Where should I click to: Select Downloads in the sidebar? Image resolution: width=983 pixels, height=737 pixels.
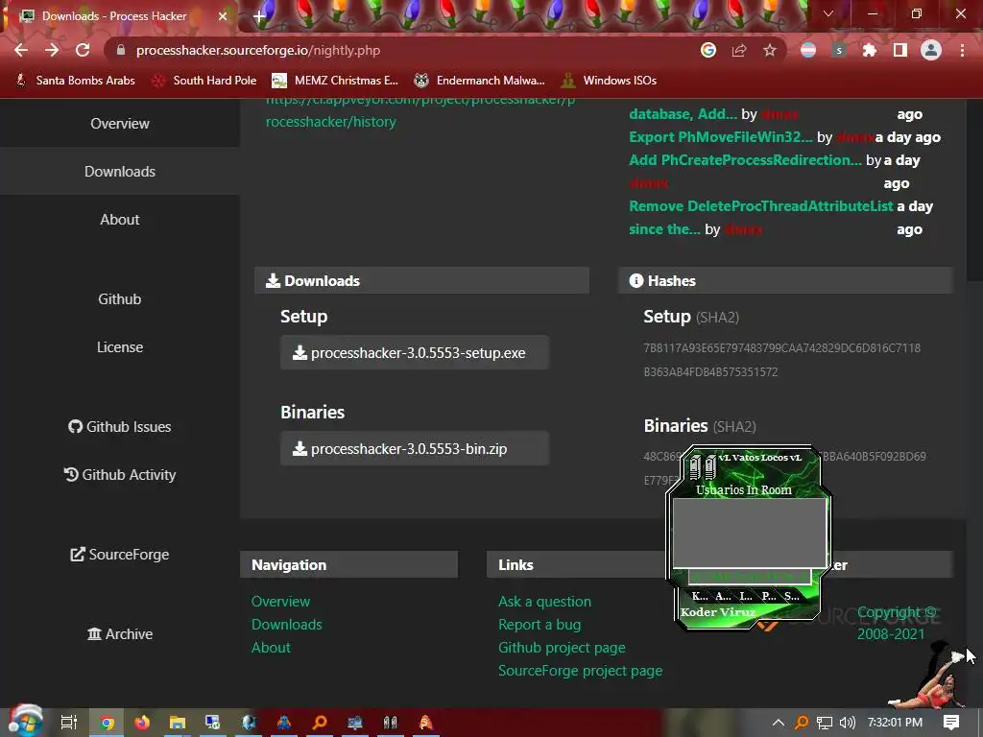[x=120, y=172]
